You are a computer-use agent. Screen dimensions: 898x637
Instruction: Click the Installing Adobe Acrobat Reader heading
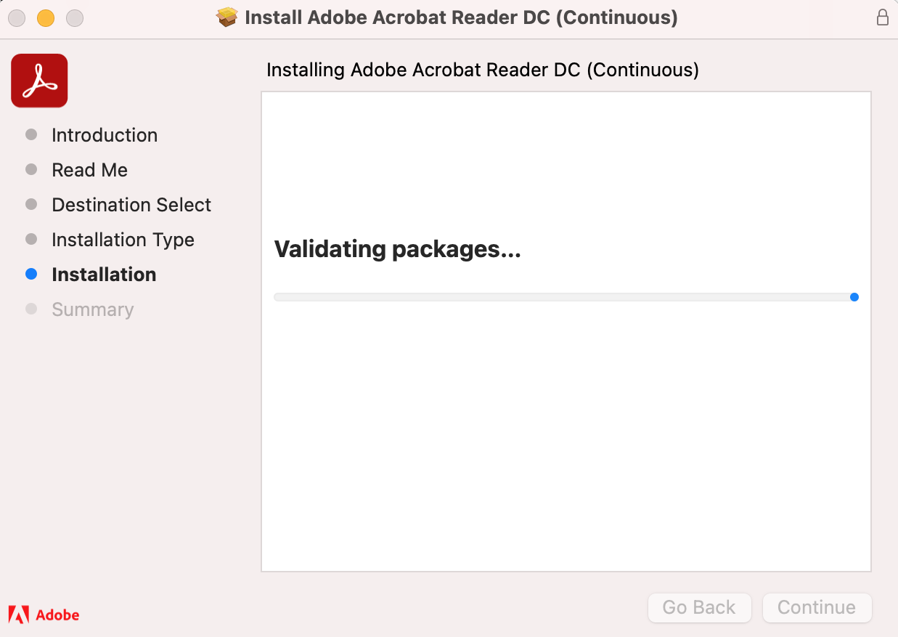[482, 70]
